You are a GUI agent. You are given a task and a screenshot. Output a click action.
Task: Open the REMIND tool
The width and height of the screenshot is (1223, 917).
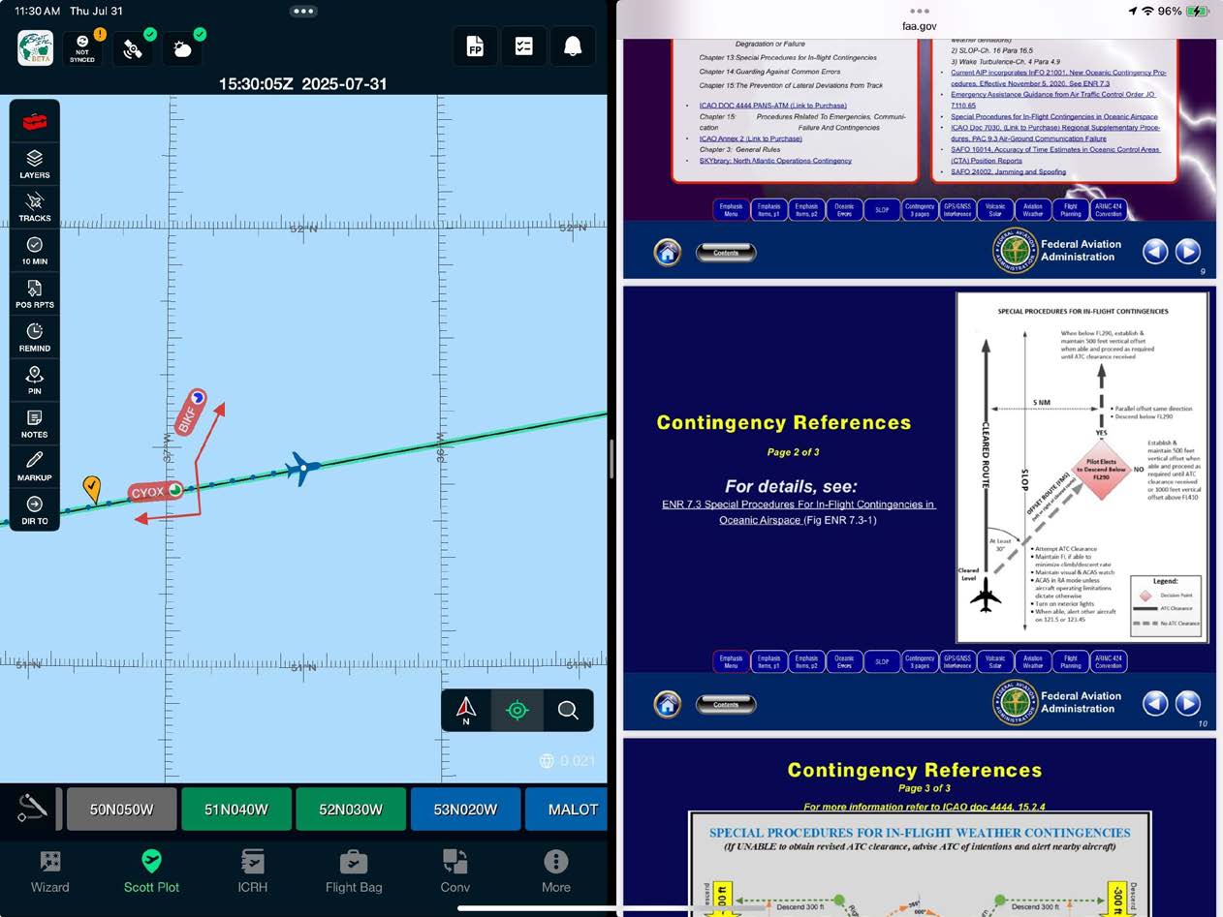(x=35, y=337)
